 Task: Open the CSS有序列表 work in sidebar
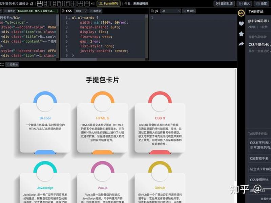tap(260, 145)
